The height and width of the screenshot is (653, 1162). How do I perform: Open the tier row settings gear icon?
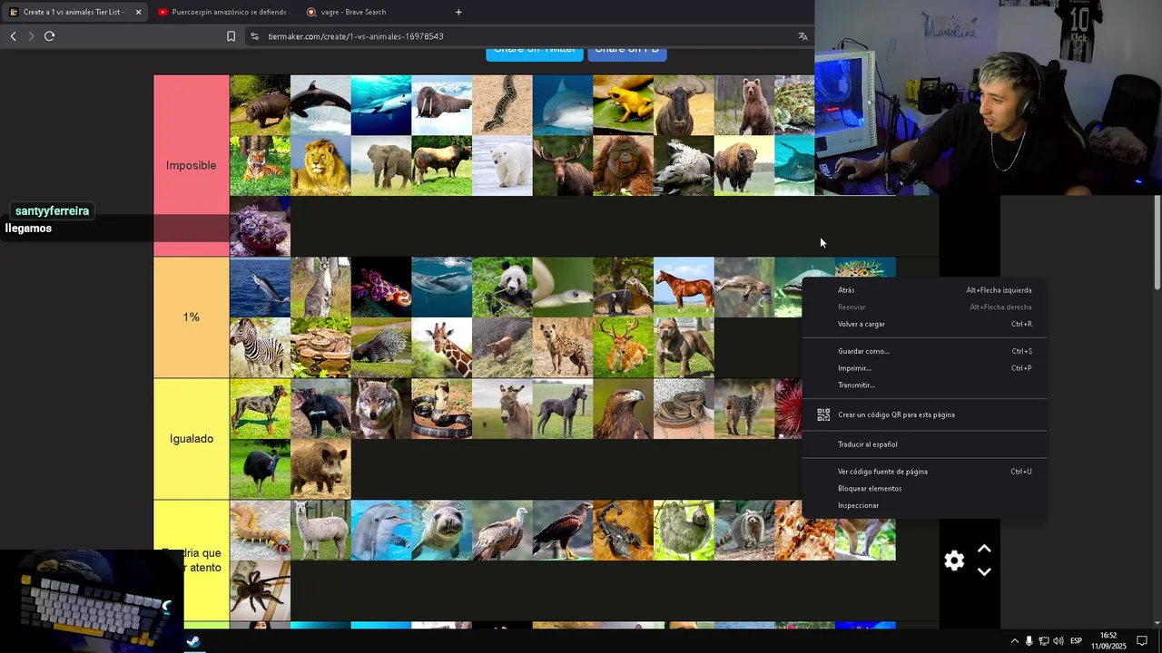(954, 560)
